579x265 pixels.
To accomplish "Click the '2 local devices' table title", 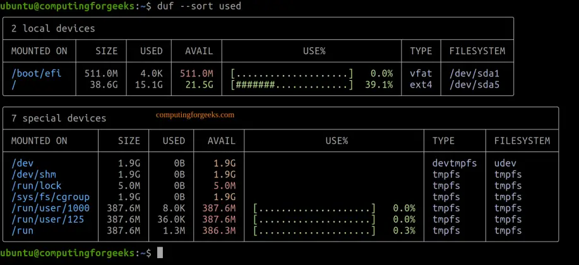I will click(x=53, y=28).
